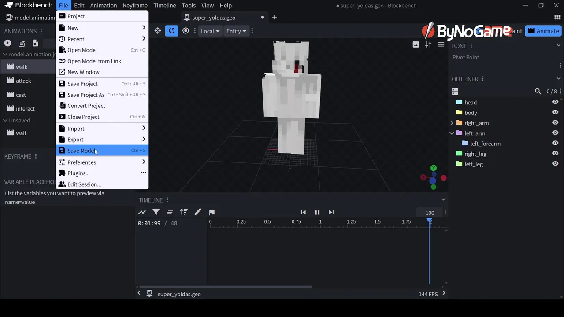Image resolution: width=564 pixels, height=317 pixels.
Task: Open the Animations panel three-dot menu
Action: [41, 31]
